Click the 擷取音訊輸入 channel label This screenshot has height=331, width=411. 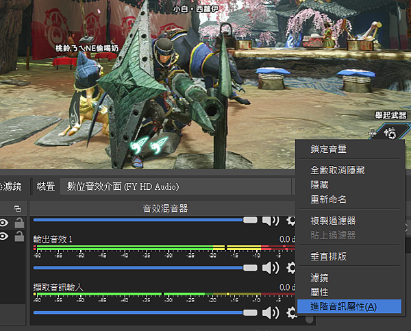click(58, 287)
